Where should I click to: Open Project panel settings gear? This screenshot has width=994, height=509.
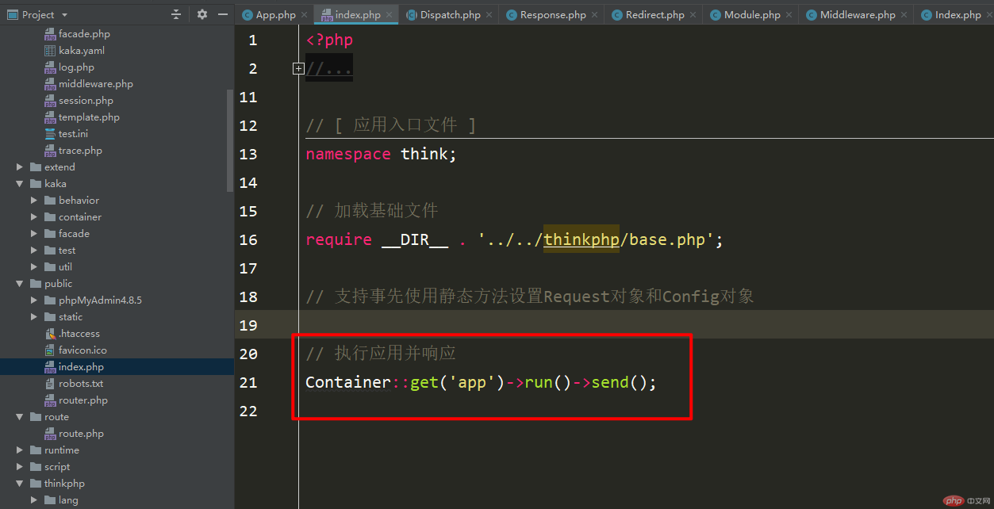tap(201, 14)
